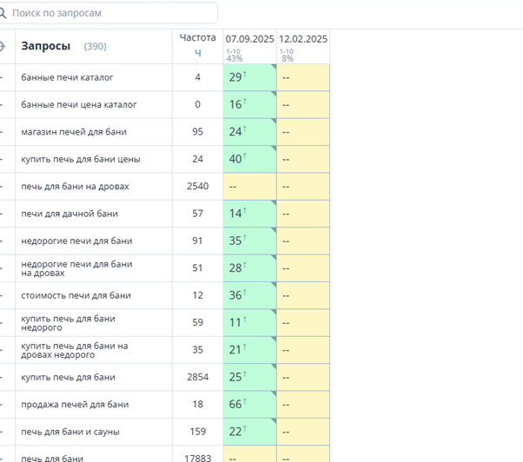Click position 66 cell for 'продажа печей для бани'

[250, 405]
